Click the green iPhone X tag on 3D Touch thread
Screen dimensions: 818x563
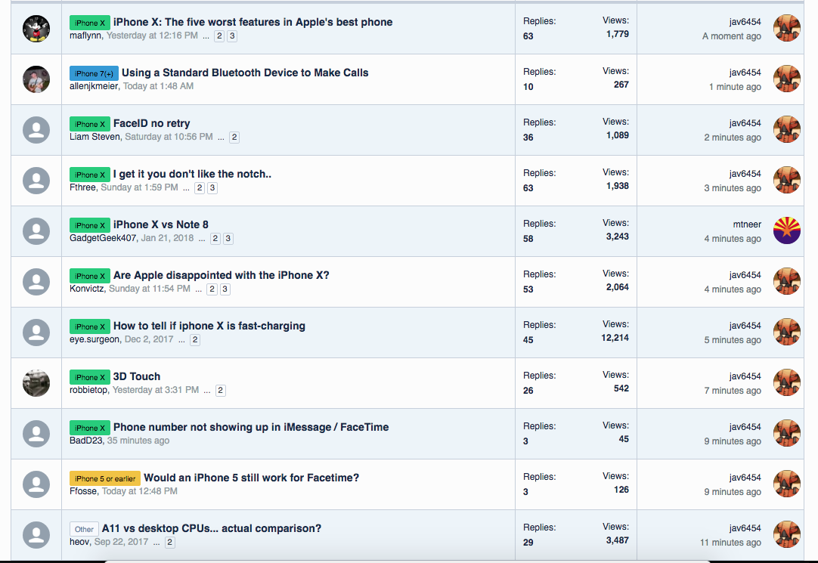click(90, 377)
